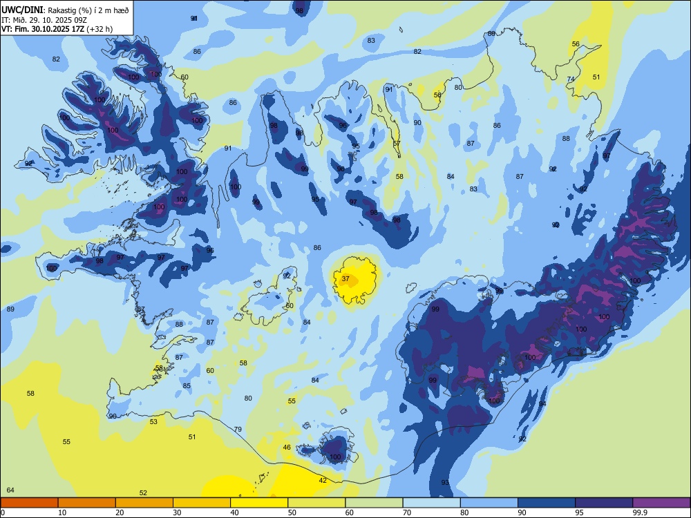Select the 10–20 orange legend swatch

pos(87,503)
